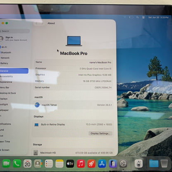Click the settings Search field

click(x=14, y=31)
